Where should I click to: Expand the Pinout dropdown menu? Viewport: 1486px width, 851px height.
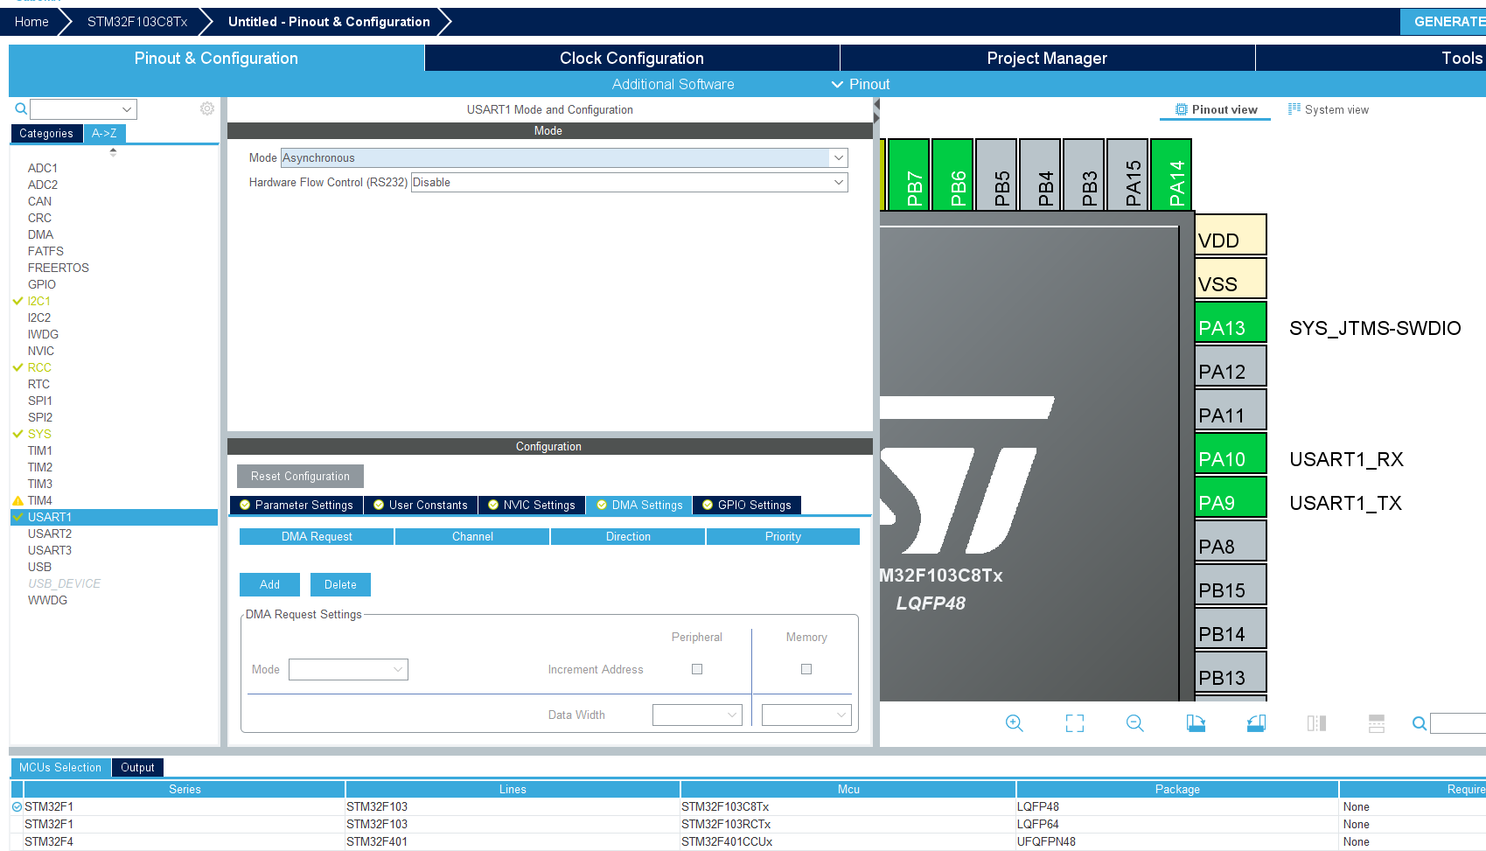861,84
